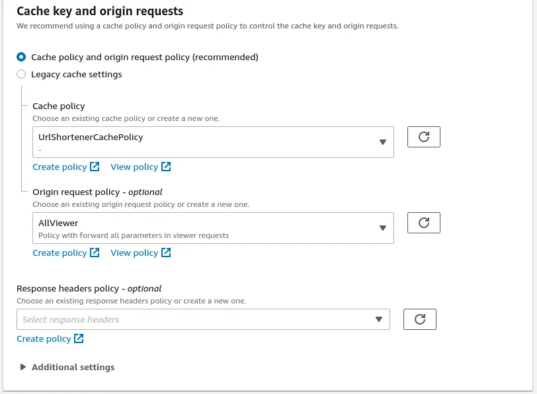The width and height of the screenshot is (537, 394).
Task: Click the Response headers policy dropdown arrow
Action: coord(379,319)
